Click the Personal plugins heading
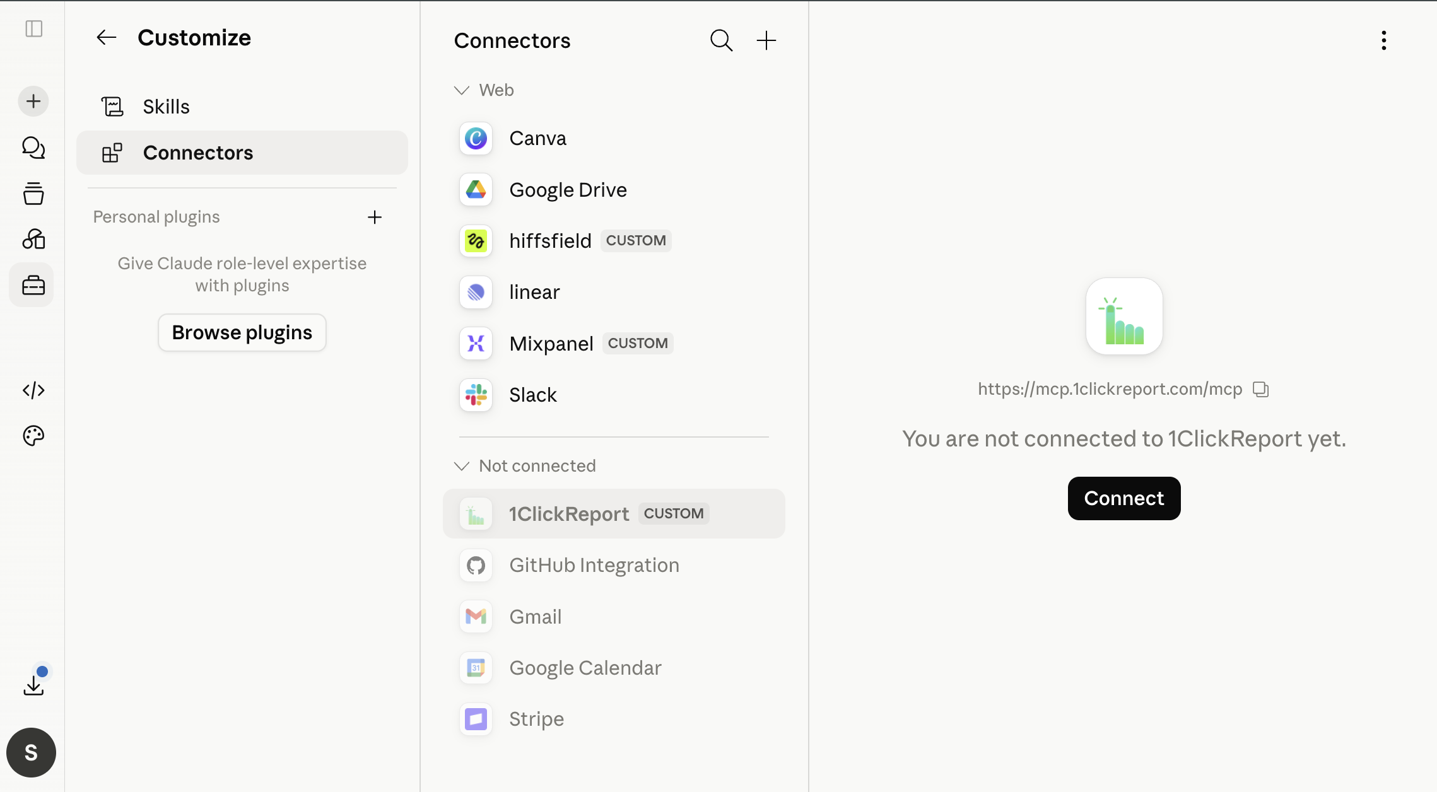 coord(156,217)
